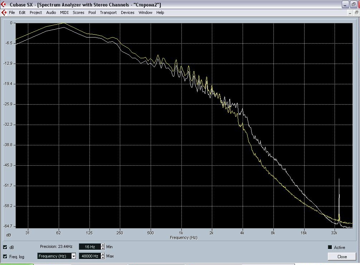The image size is (360, 265).
Task: Minimize the inner Spectrum Analyzer document window
Action: (350, 12)
